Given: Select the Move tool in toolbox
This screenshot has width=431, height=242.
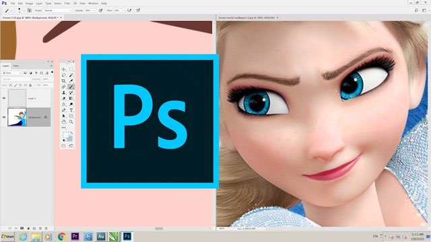Looking at the screenshot, I should coord(63,69).
